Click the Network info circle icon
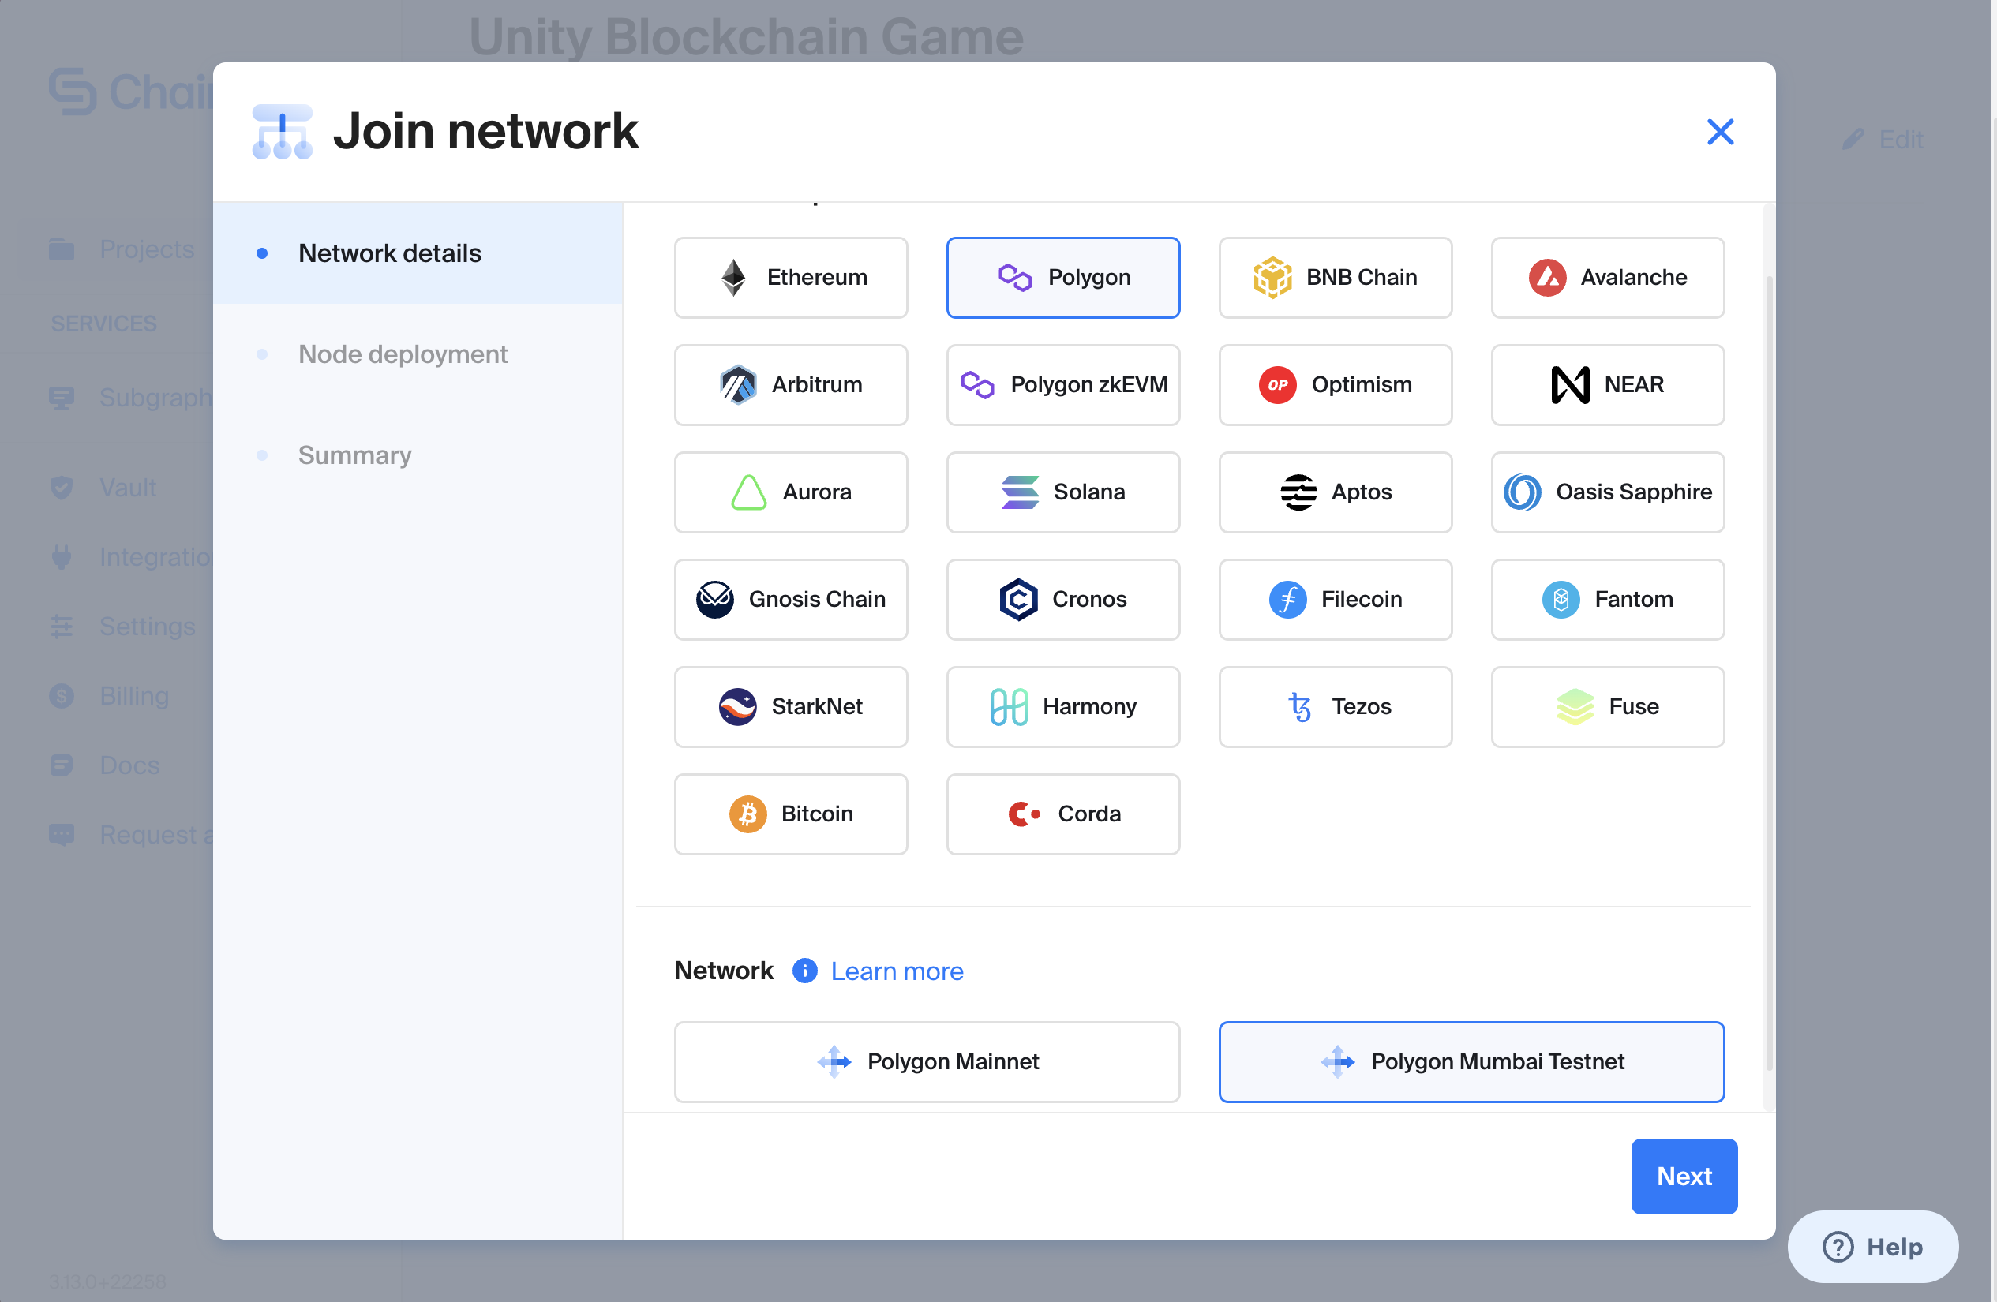1997x1302 pixels. (x=804, y=971)
